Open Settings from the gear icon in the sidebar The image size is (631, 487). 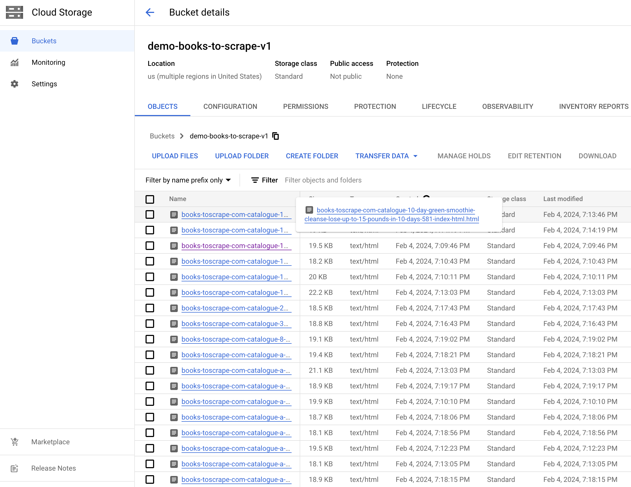coord(14,84)
